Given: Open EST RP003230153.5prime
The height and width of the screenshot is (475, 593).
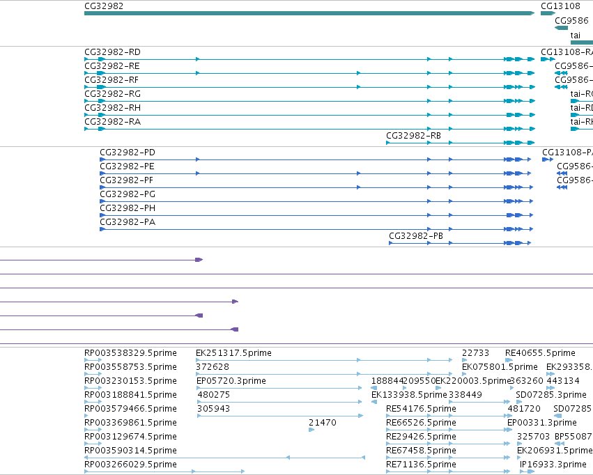Looking at the screenshot, I should coord(130,381).
